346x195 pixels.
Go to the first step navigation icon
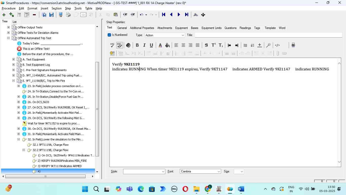164,15
